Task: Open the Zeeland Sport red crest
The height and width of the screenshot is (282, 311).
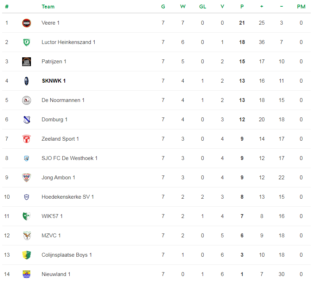Action: [27, 139]
